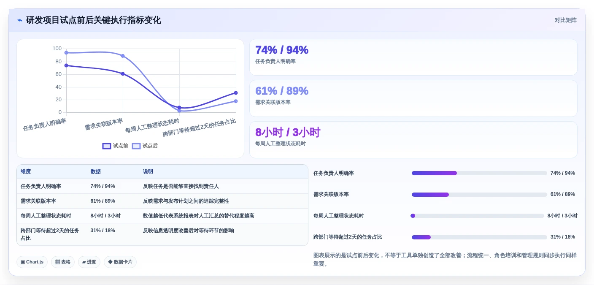This screenshot has width=594, height=285.
Task: Click the 需求关联版本率 progress bar
Action: tap(479, 195)
